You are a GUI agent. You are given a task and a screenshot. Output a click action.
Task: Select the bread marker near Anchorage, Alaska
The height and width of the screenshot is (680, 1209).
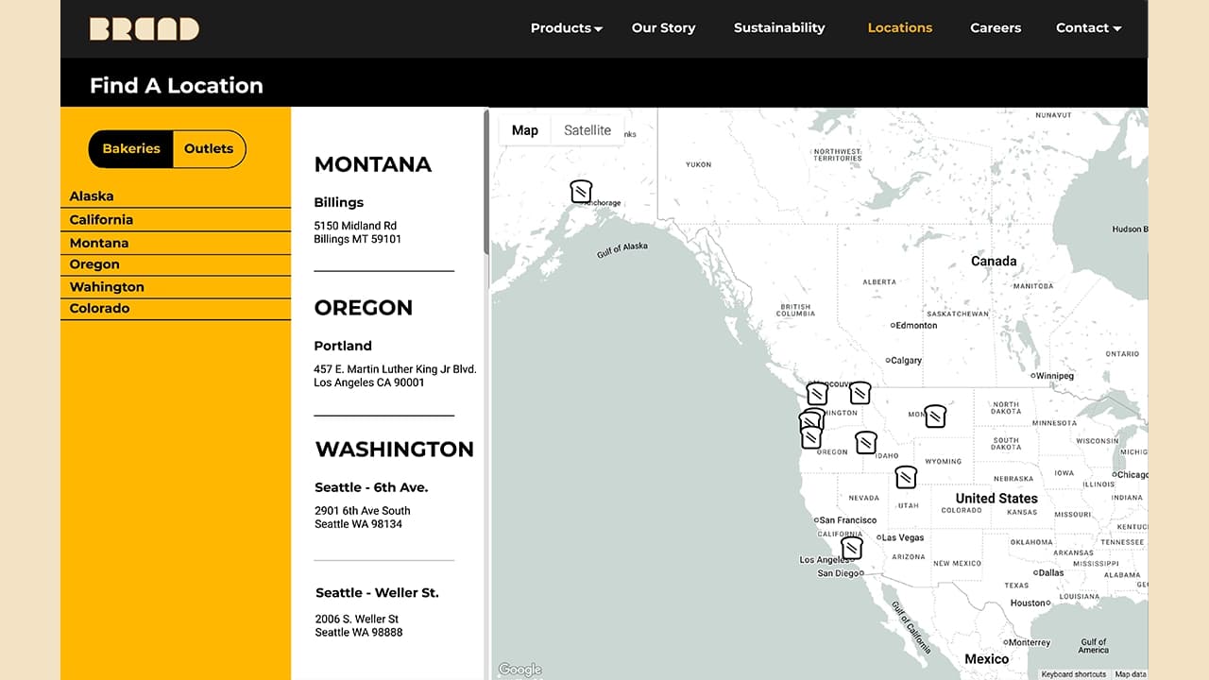tap(581, 192)
